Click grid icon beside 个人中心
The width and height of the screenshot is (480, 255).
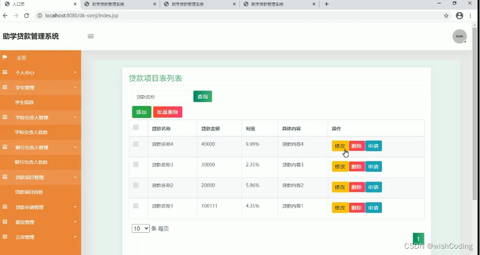5,73
